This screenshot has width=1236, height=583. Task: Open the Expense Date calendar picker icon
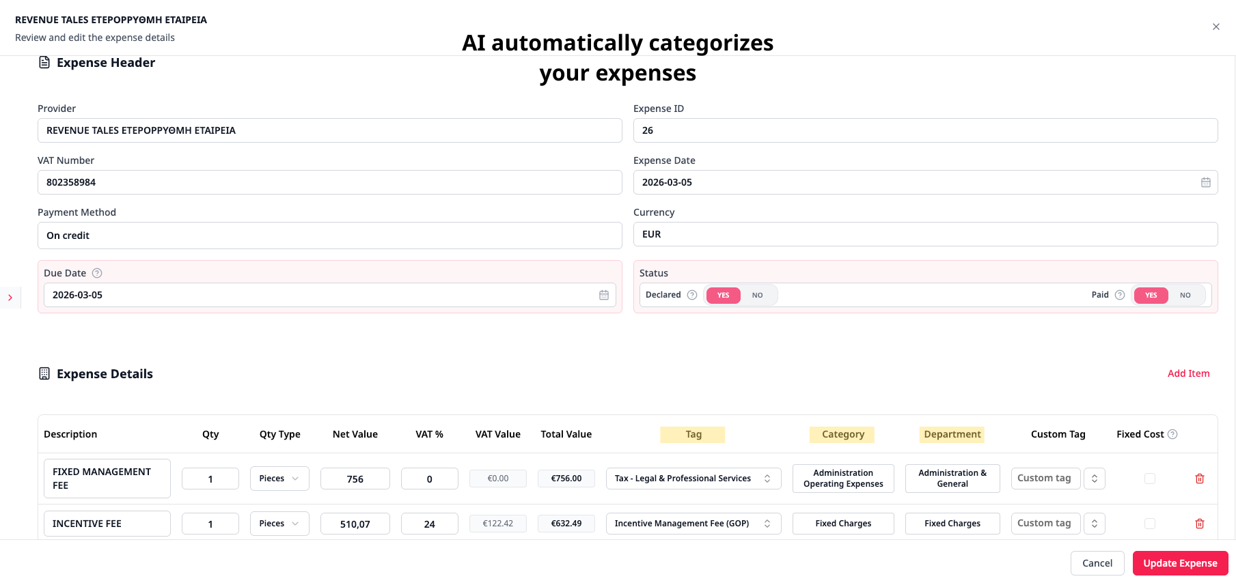pos(1205,182)
